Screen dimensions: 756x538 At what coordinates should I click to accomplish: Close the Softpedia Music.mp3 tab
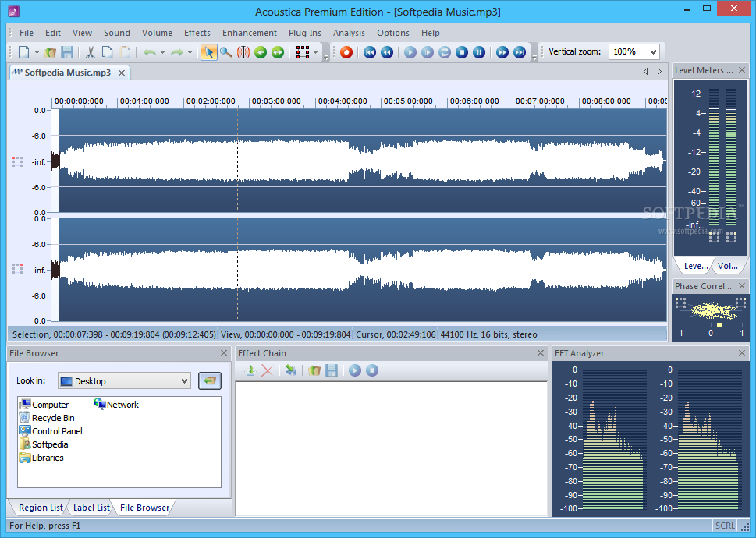click(x=122, y=73)
